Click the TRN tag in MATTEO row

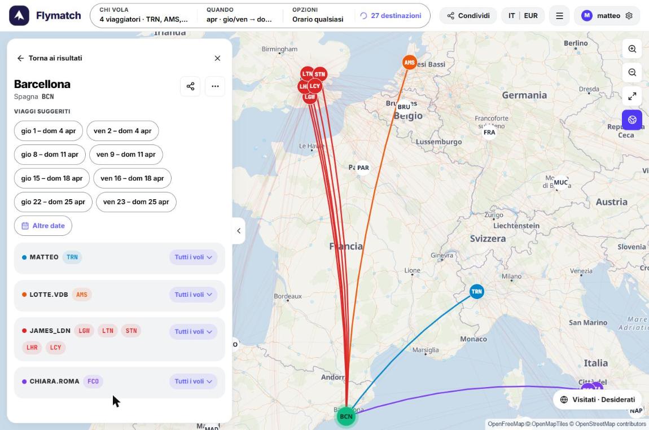pyautogui.click(x=72, y=257)
